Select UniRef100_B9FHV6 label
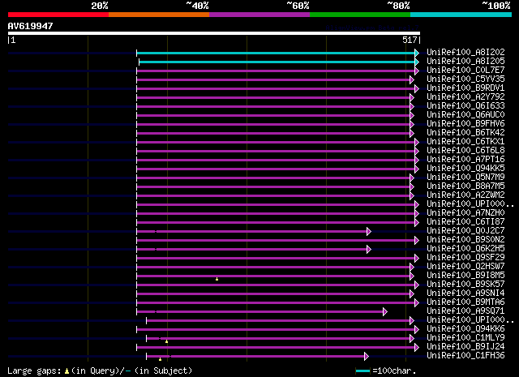The width and height of the screenshot is (519, 377). click(465, 124)
